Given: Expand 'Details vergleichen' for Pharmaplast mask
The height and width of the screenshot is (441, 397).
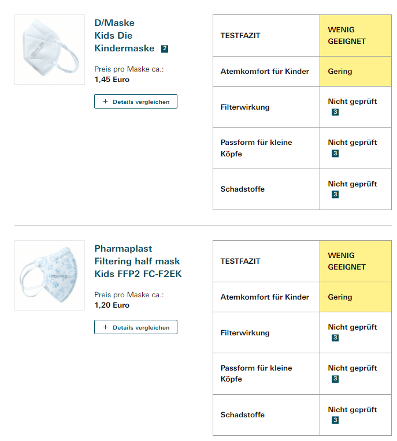Looking at the screenshot, I should click(x=136, y=327).
